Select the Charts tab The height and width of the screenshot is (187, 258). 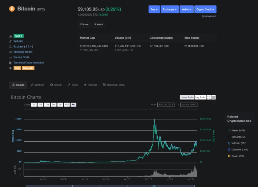(18, 85)
